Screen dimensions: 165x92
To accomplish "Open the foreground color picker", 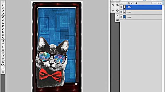I will click(x=2, y=67).
